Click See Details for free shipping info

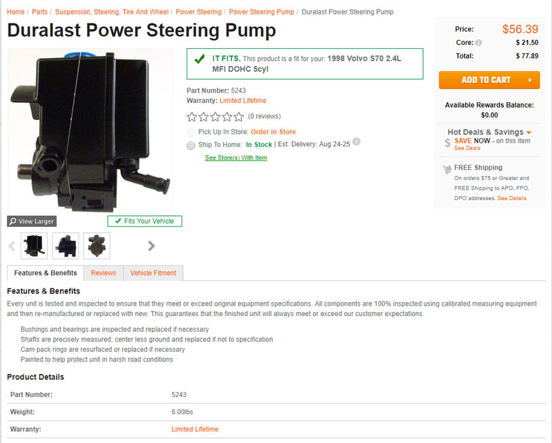(513, 198)
